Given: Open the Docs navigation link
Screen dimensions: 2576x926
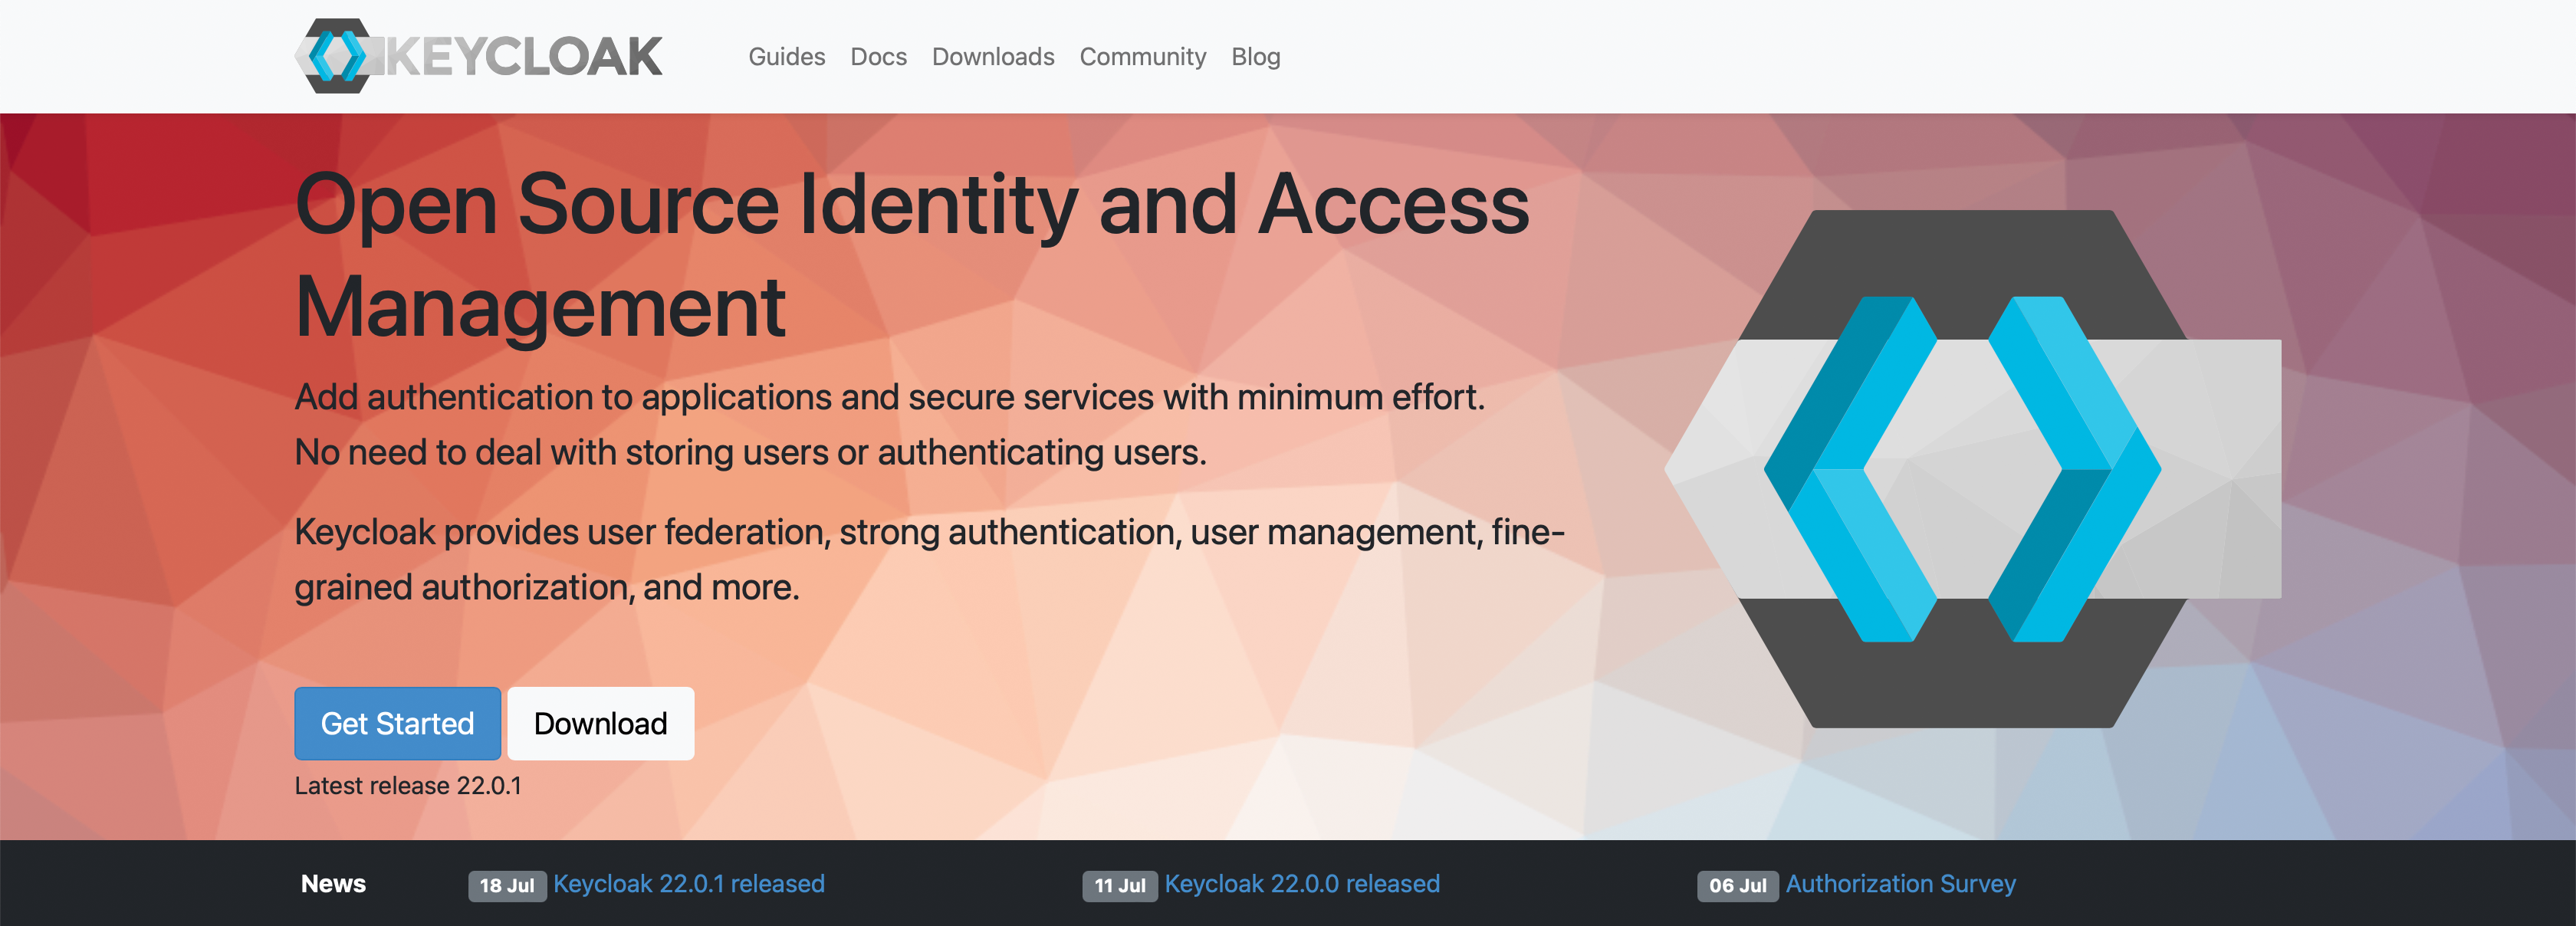Looking at the screenshot, I should click(878, 57).
